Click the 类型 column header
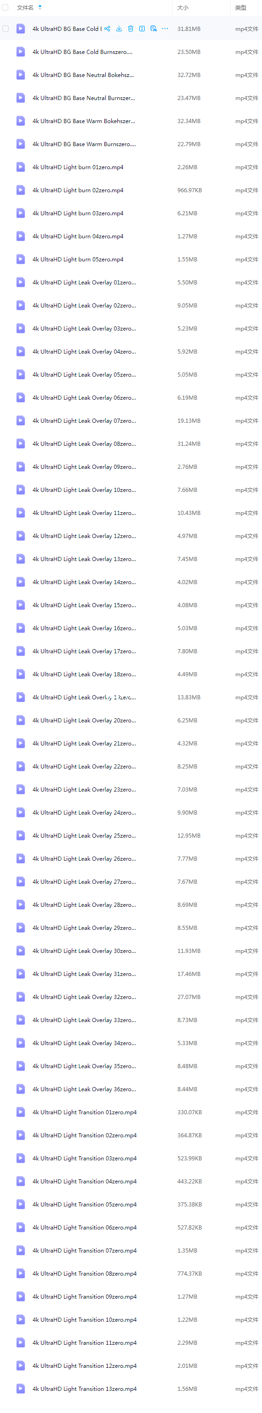The width and height of the screenshot is (262, 1413). pos(241,8)
